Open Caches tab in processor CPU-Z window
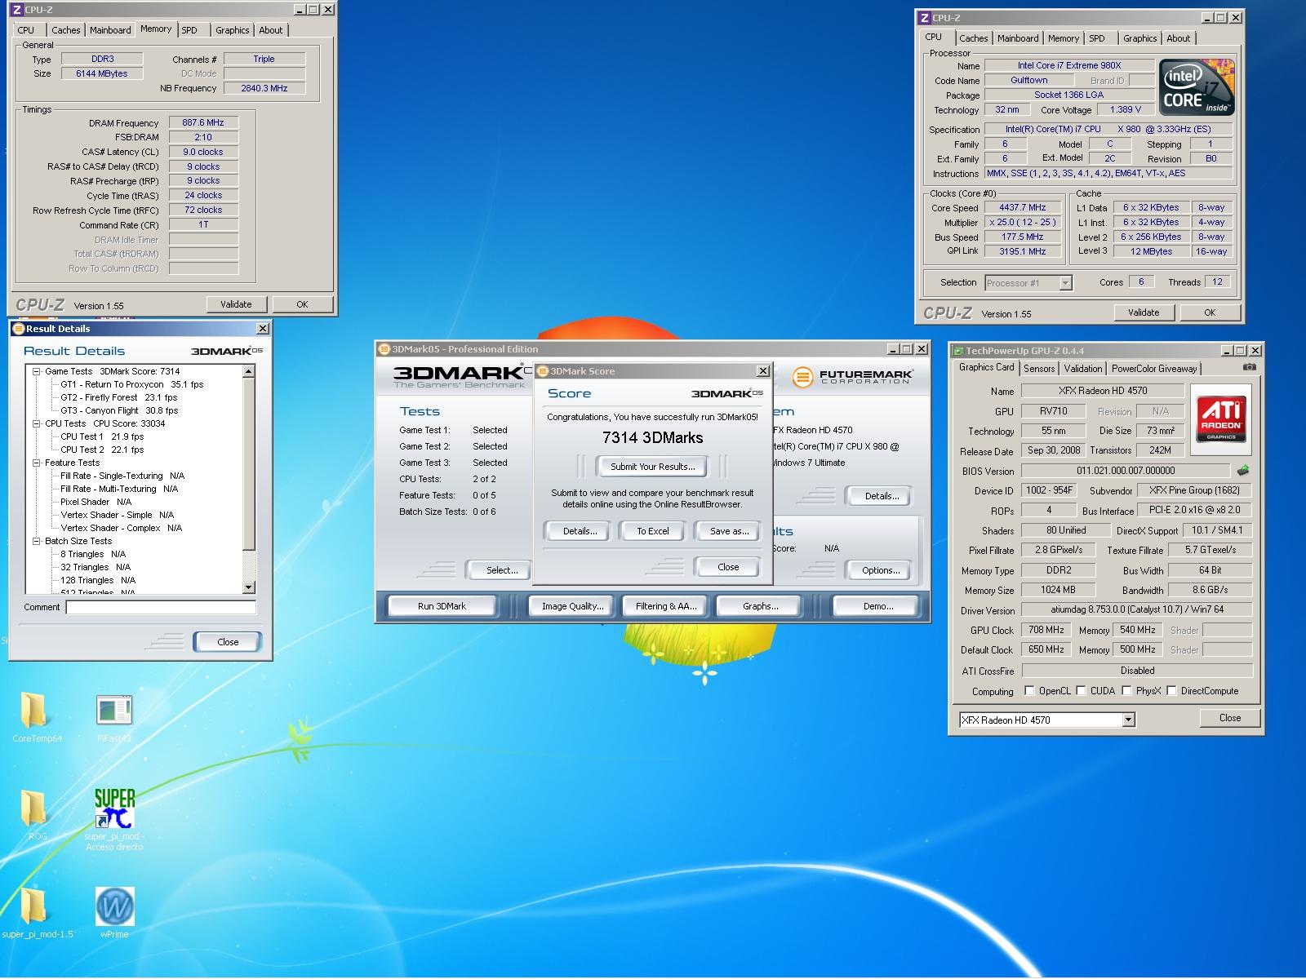The height and width of the screenshot is (979, 1306). click(x=973, y=38)
